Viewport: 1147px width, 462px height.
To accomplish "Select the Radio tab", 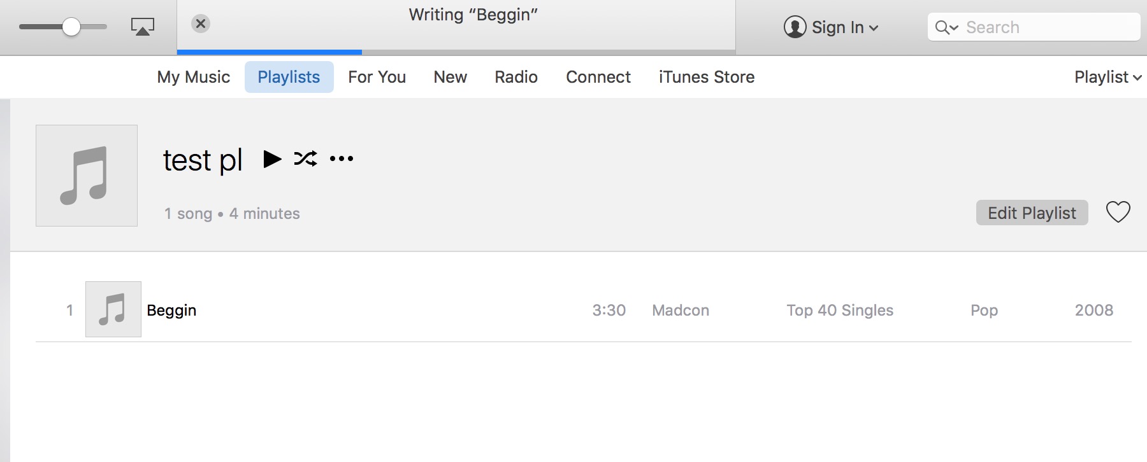I will coord(516,77).
